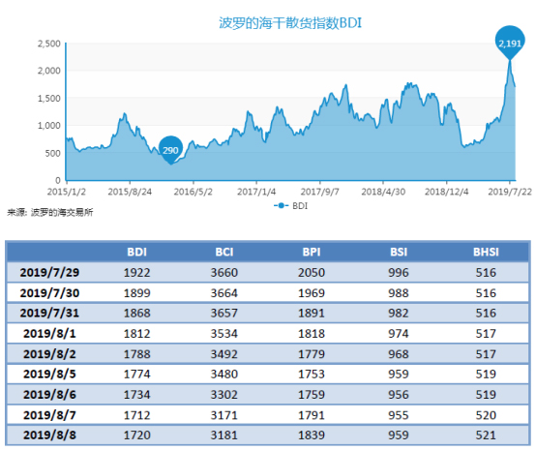The width and height of the screenshot is (536, 450).
Task: Select BDI value 1720
Action: (x=136, y=435)
